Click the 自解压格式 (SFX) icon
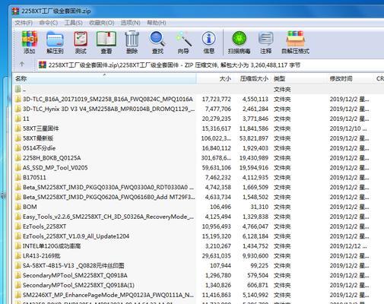384x304 pixels. pos(295,42)
